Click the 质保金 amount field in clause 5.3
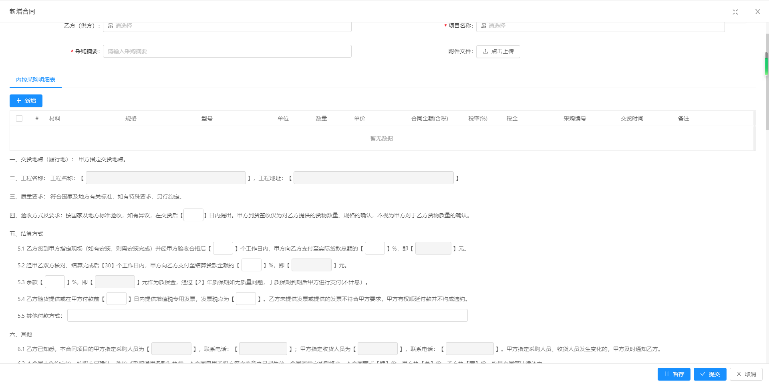The image size is (769, 383). coord(115,282)
